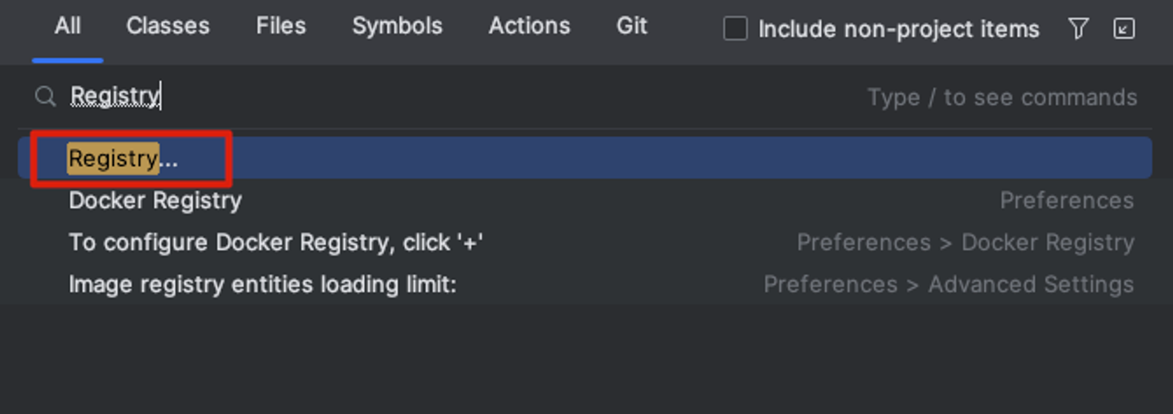The width and height of the screenshot is (1173, 414).
Task: Switch to the Files tab
Action: [x=281, y=26]
